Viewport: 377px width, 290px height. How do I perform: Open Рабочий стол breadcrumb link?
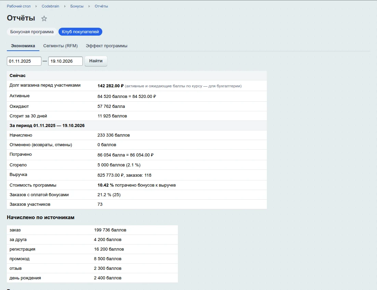click(x=19, y=6)
